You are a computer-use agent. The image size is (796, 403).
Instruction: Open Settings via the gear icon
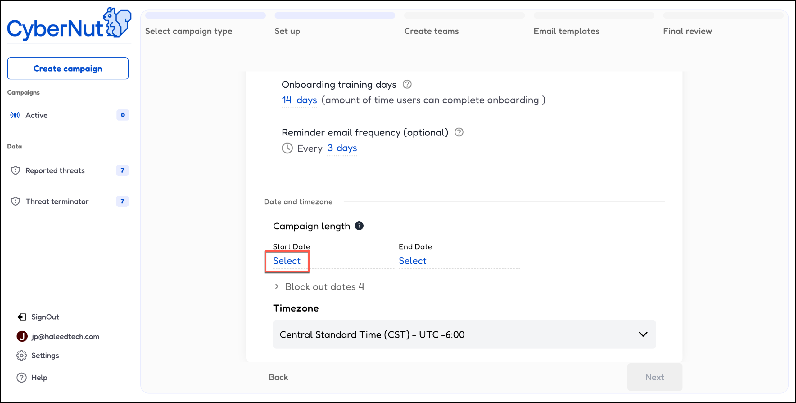(x=21, y=356)
